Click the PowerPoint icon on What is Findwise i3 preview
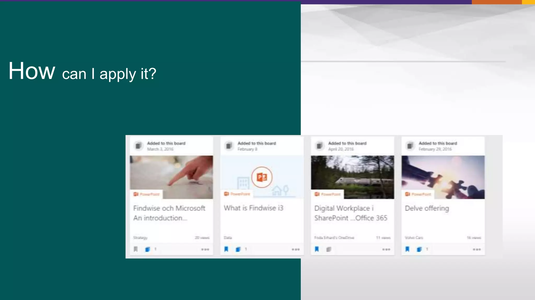 coord(262,177)
